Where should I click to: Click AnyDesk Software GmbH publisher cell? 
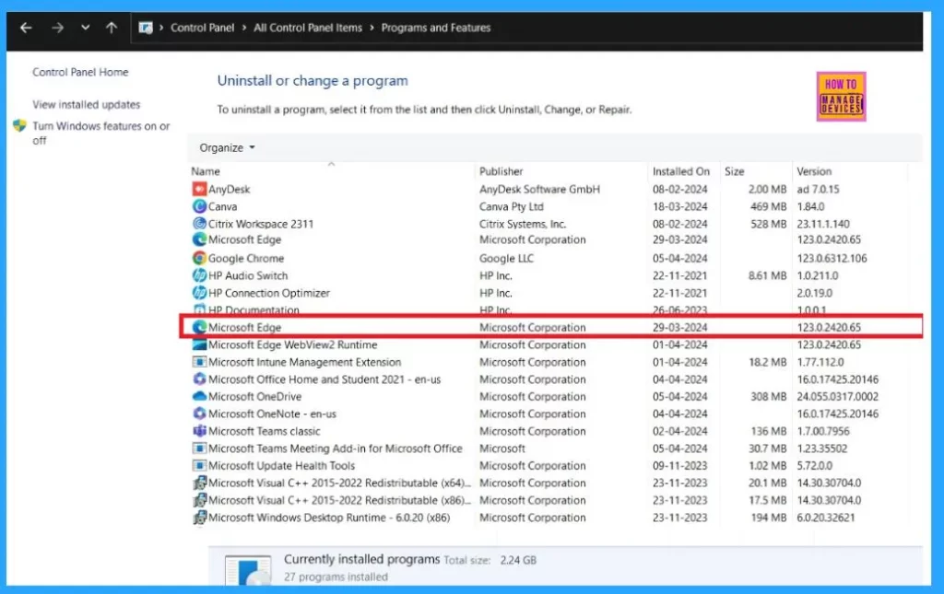[539, 189]
